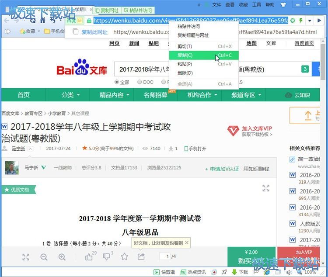Open 下载 manager in status bar

240,272
